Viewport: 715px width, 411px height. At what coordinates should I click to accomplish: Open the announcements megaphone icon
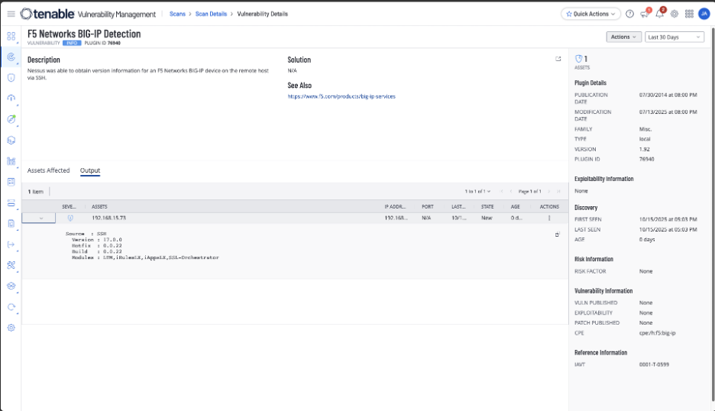point(645,14)
